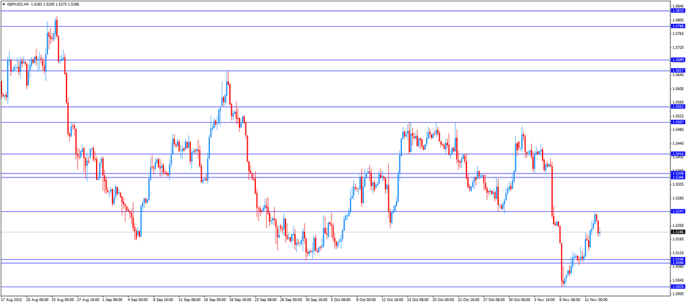Screen dimensions: 686x303
Task: Click the 8 Oct 00:00 time label
Action: pyautogui.click(x=366, y=300)
